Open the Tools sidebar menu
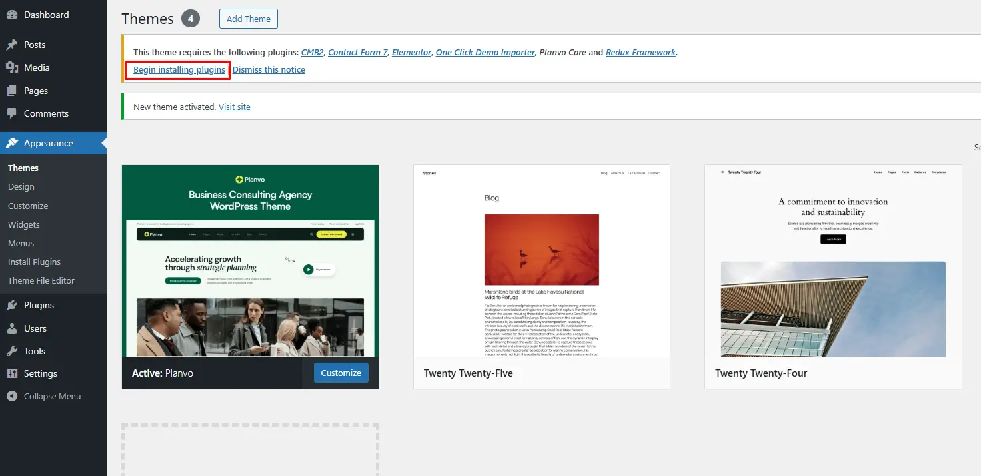Viewport: 981px width, 476px height. (x=53, y=351)
